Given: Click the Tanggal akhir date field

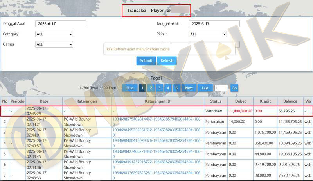Looking at the screenshot, I should pos(214,24).
